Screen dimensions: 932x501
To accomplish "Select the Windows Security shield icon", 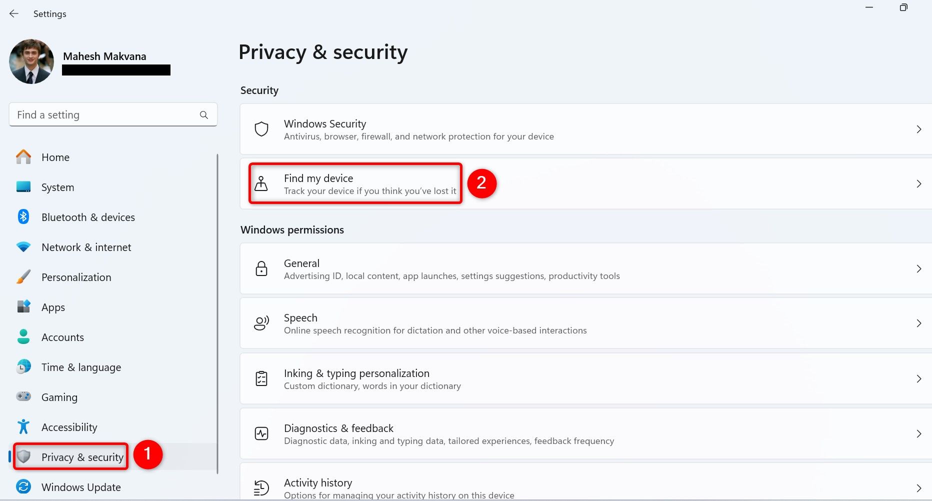I will point(261,128).
